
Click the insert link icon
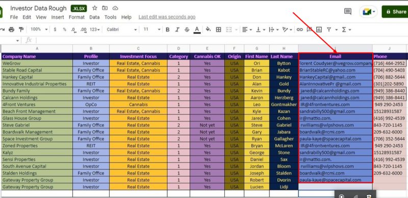coord(300,30)
